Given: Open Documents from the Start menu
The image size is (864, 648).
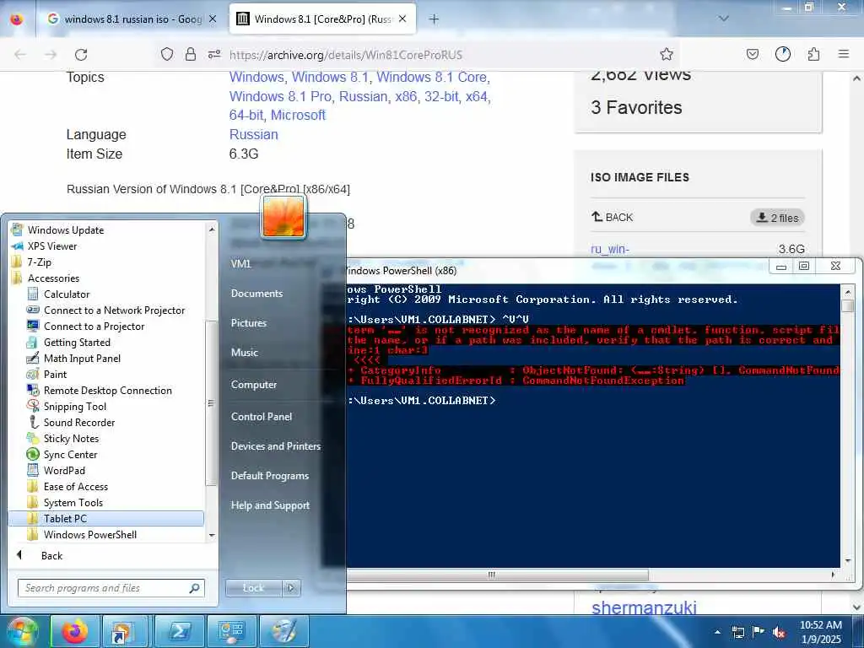Looking at the screenshot, I should (256, 293).
